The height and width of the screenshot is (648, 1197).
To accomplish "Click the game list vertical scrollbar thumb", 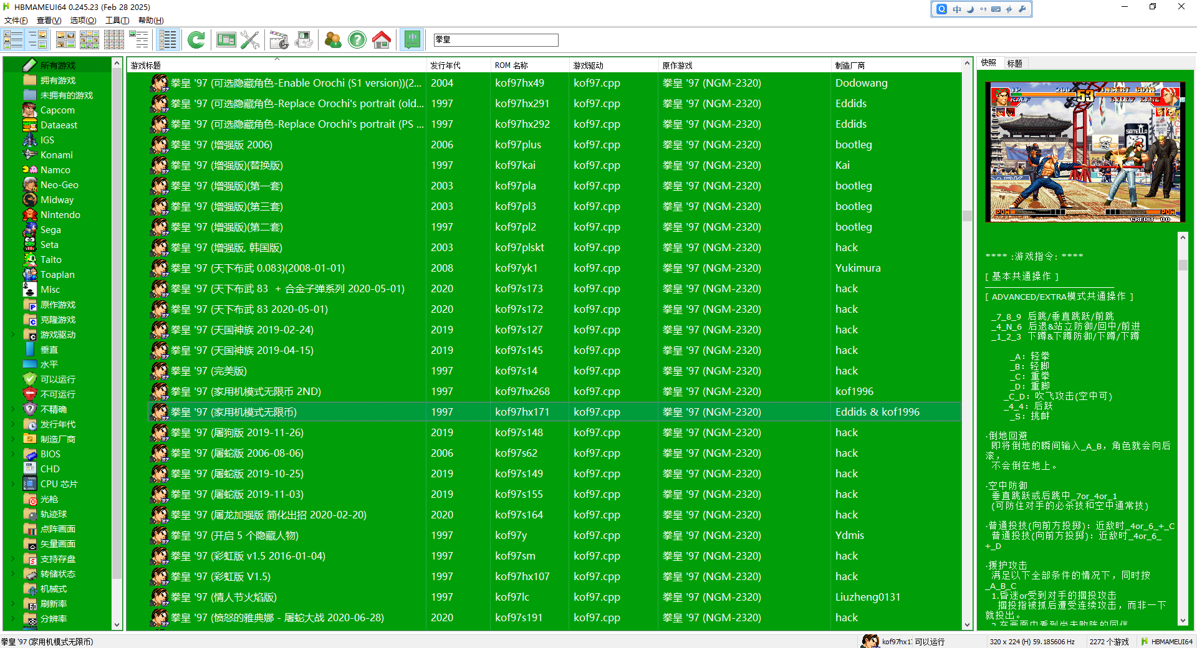I will click(967, 216).
